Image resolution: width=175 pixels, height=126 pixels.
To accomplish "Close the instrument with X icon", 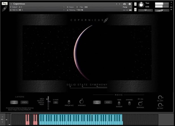I will (171, 2).
